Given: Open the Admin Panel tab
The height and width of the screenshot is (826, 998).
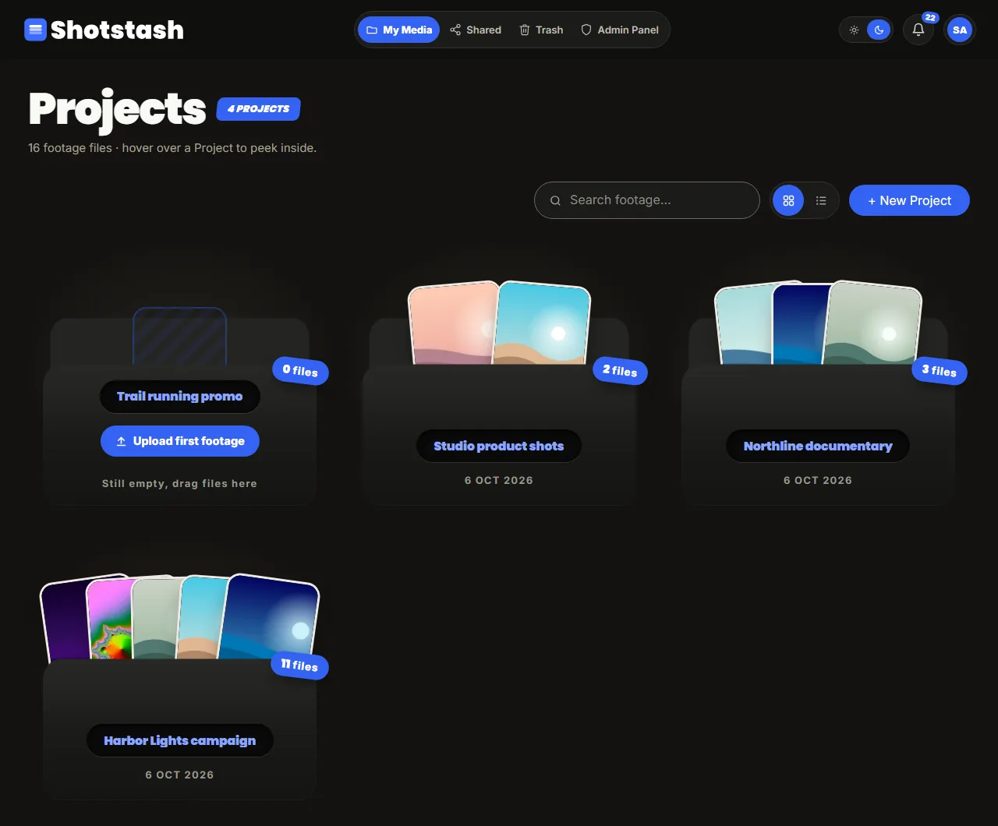Looking at the screenshot, I should (x=620, y=30).
